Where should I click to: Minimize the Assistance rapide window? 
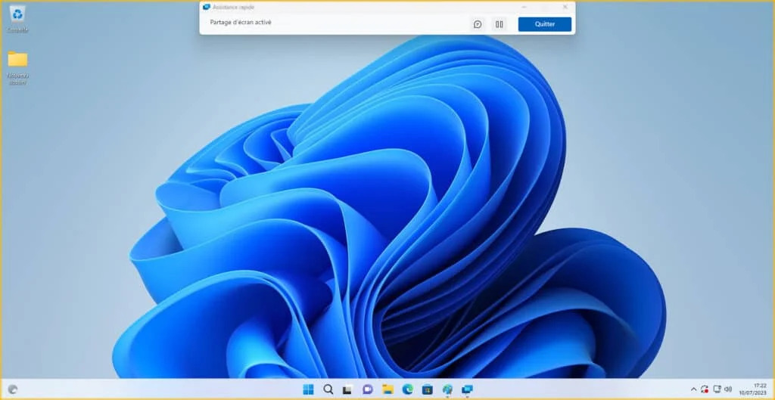[524, 7]
